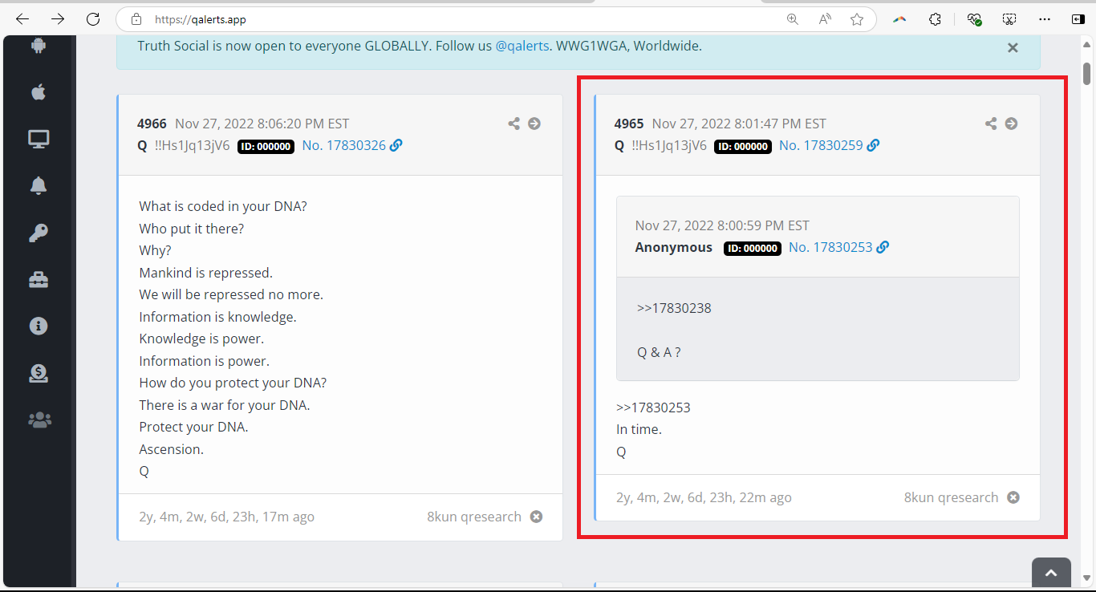Add this page to favorites

tap(857, 19)
